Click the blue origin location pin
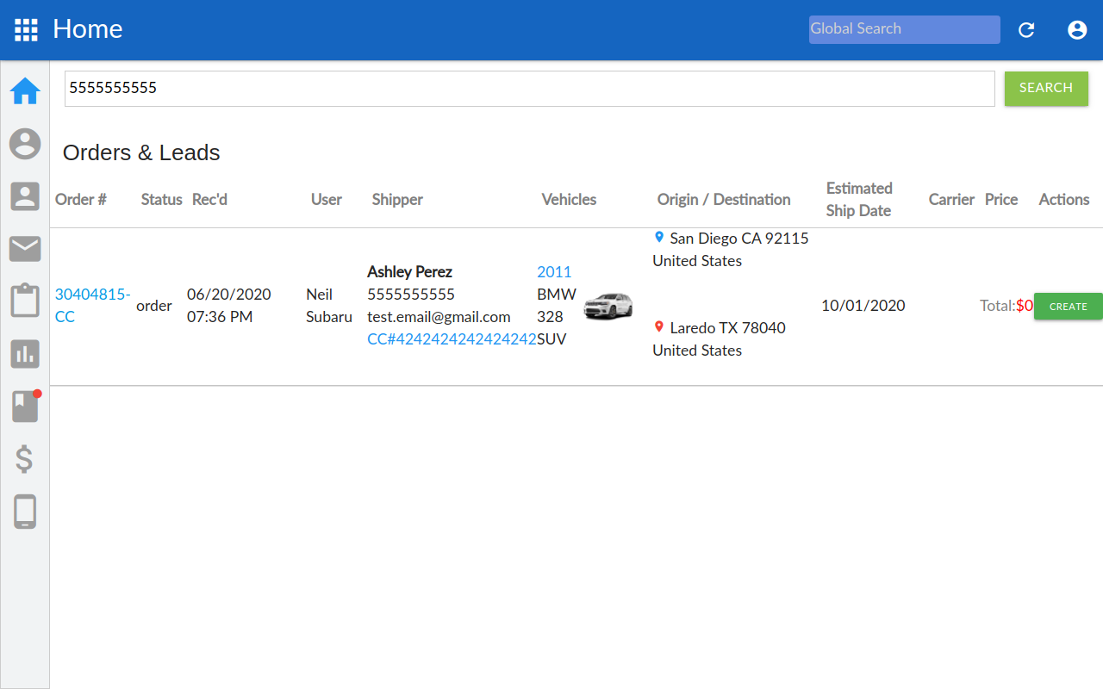The height and width of the screenshot is (689, 1103). [x=659, y=237]
